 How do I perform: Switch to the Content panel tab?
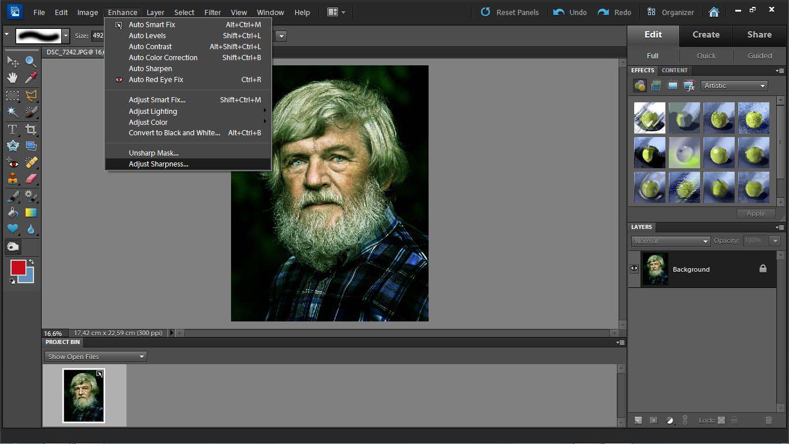[674, 71]
